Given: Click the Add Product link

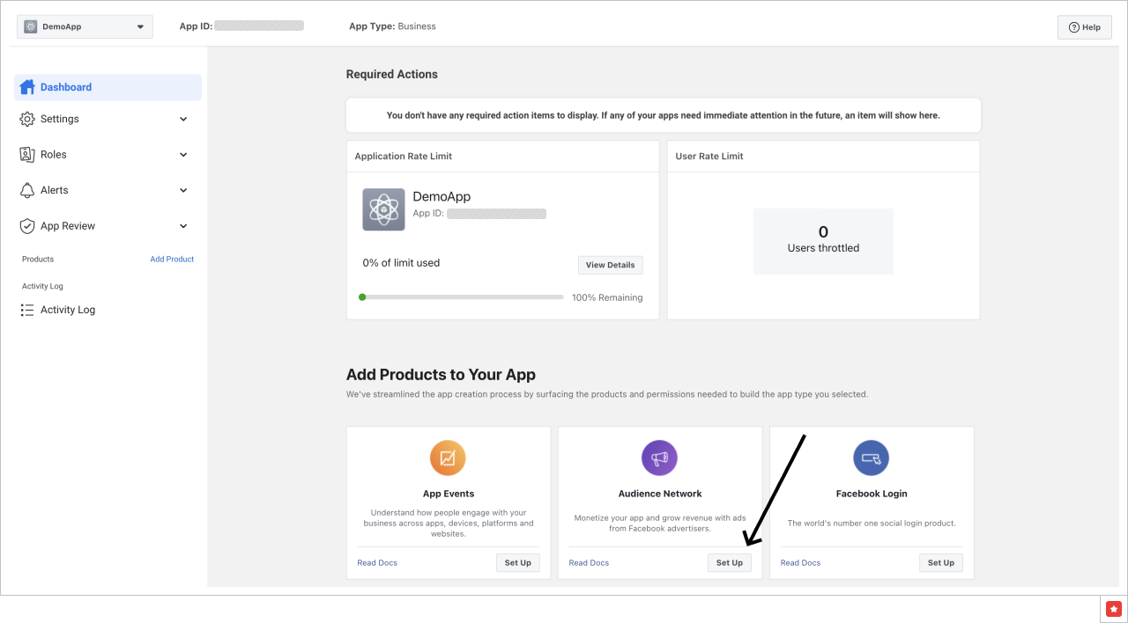Looking at the screenshot, I should (x=172, y=259).
